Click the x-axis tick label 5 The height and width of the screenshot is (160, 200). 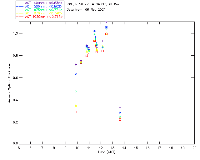coord(19,148)
